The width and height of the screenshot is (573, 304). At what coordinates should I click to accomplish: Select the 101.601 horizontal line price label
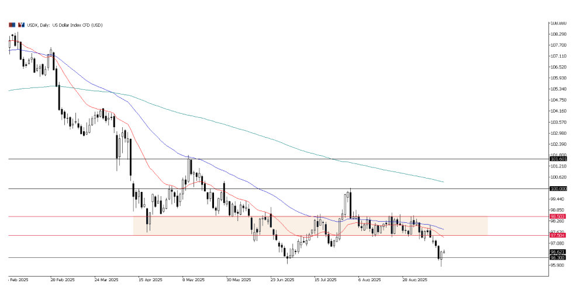(557, 159)
